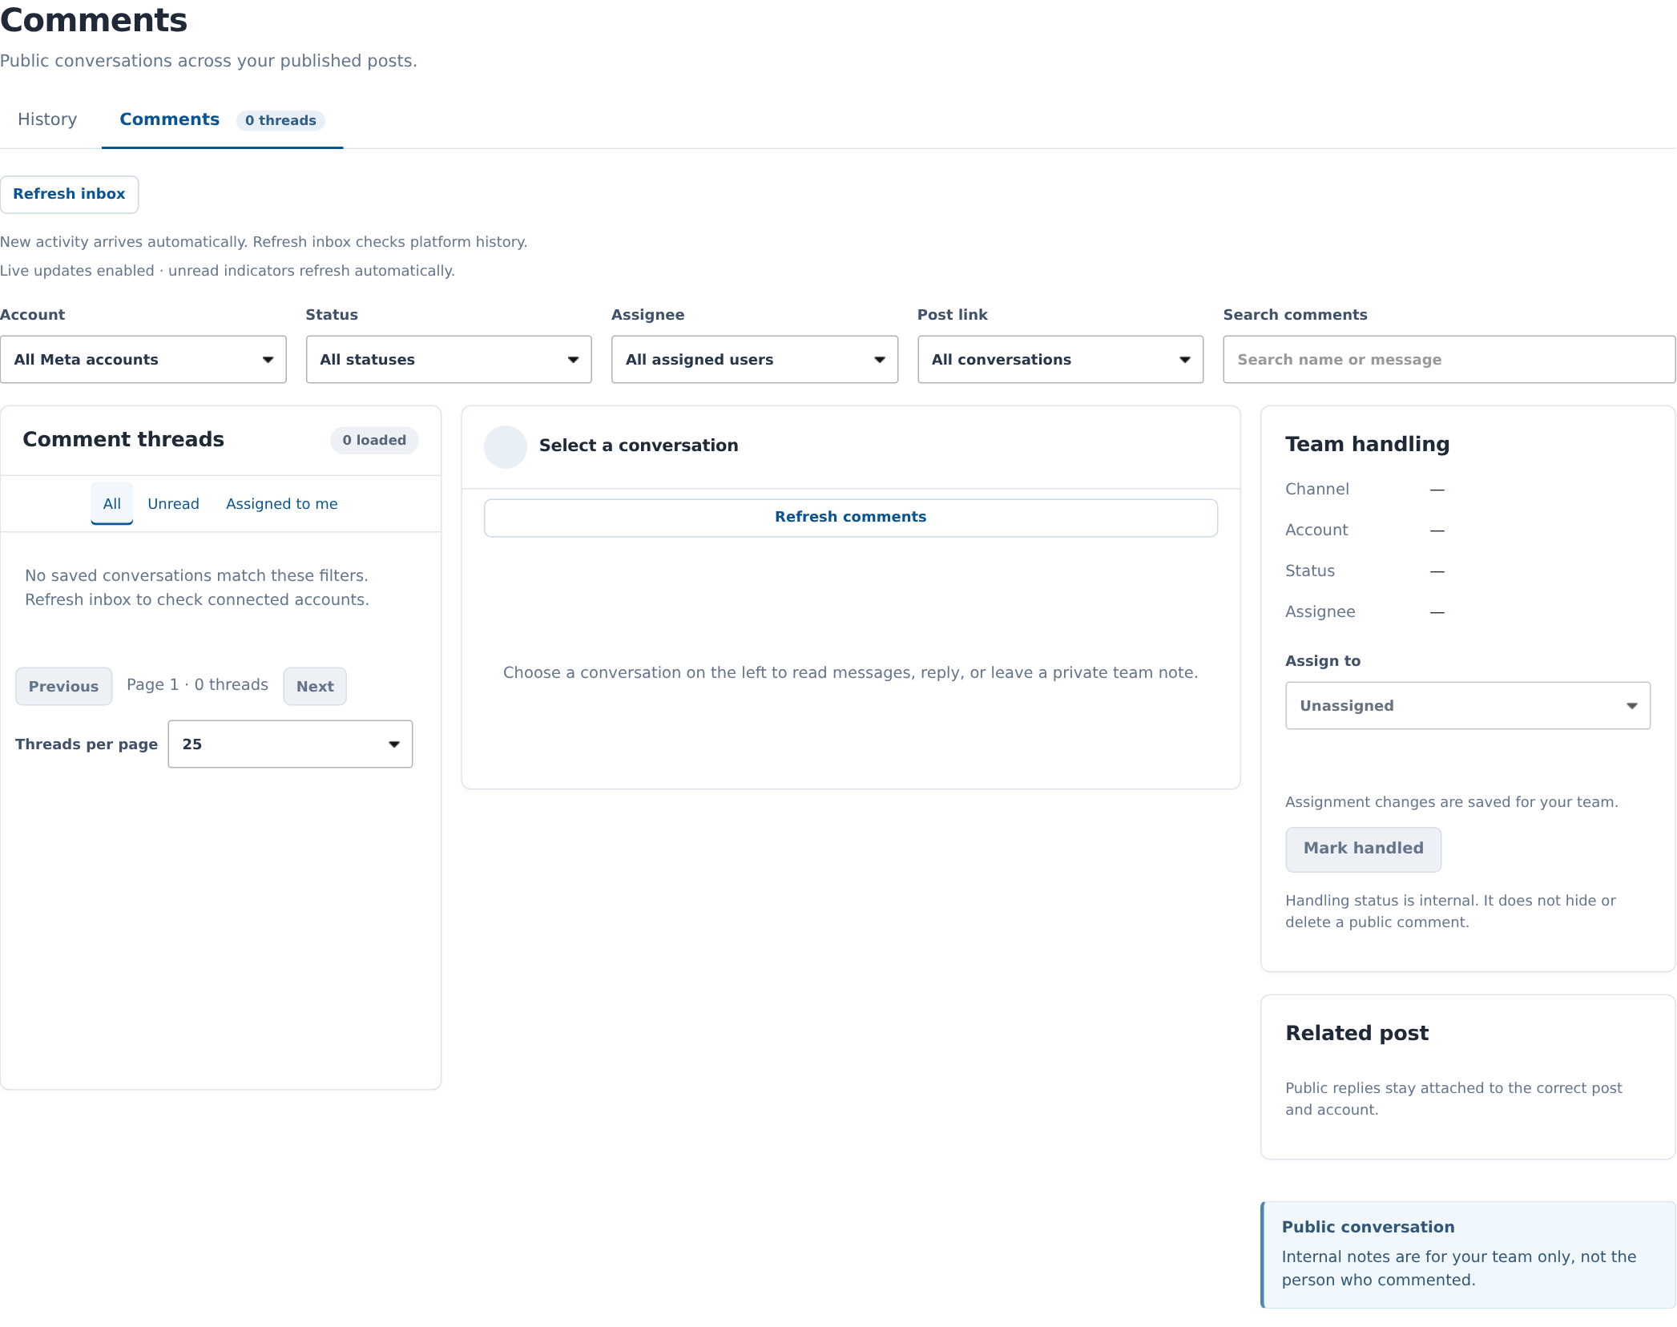Viewport: 1677px width, 1327px height.
Task: Click the Page 1 · 0 threads text
Action: (x=197, y=684)
